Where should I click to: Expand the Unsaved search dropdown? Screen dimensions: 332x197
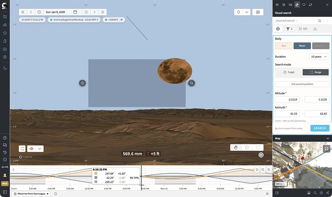click(x=287, y=21)
